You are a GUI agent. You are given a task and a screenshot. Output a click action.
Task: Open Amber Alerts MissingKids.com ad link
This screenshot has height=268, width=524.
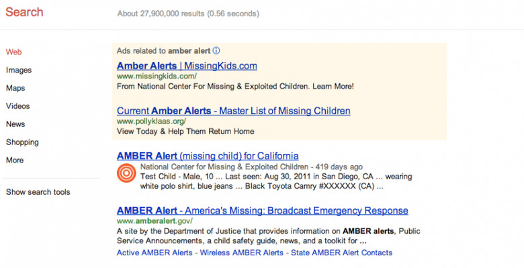click(187, 66)
